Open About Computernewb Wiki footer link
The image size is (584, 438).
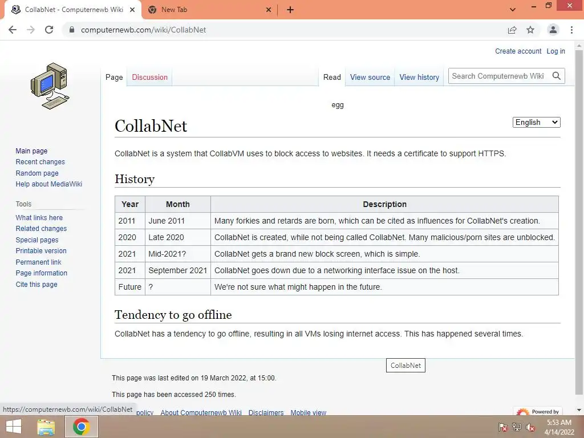click(201, 412)
